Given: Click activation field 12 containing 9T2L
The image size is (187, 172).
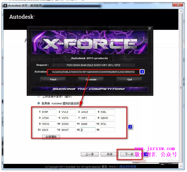Looking at the screenshot, I should (108, 124).
